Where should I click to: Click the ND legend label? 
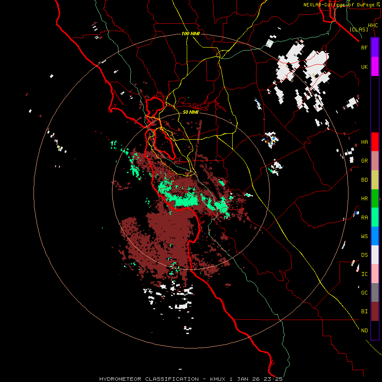point(364,330)
